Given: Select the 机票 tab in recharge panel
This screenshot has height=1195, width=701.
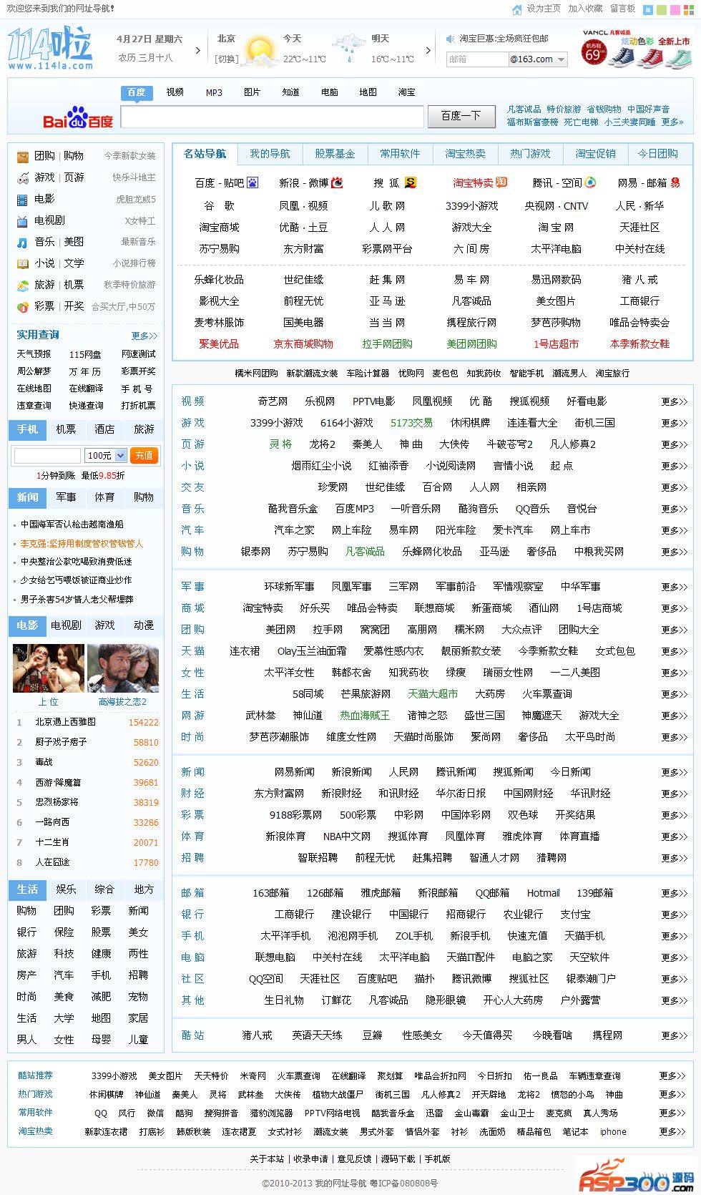Looking at the screenshot, I should [66, 429].
